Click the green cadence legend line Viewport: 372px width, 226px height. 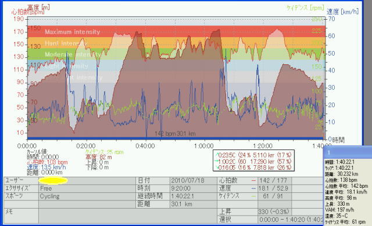tap(253, 196)
